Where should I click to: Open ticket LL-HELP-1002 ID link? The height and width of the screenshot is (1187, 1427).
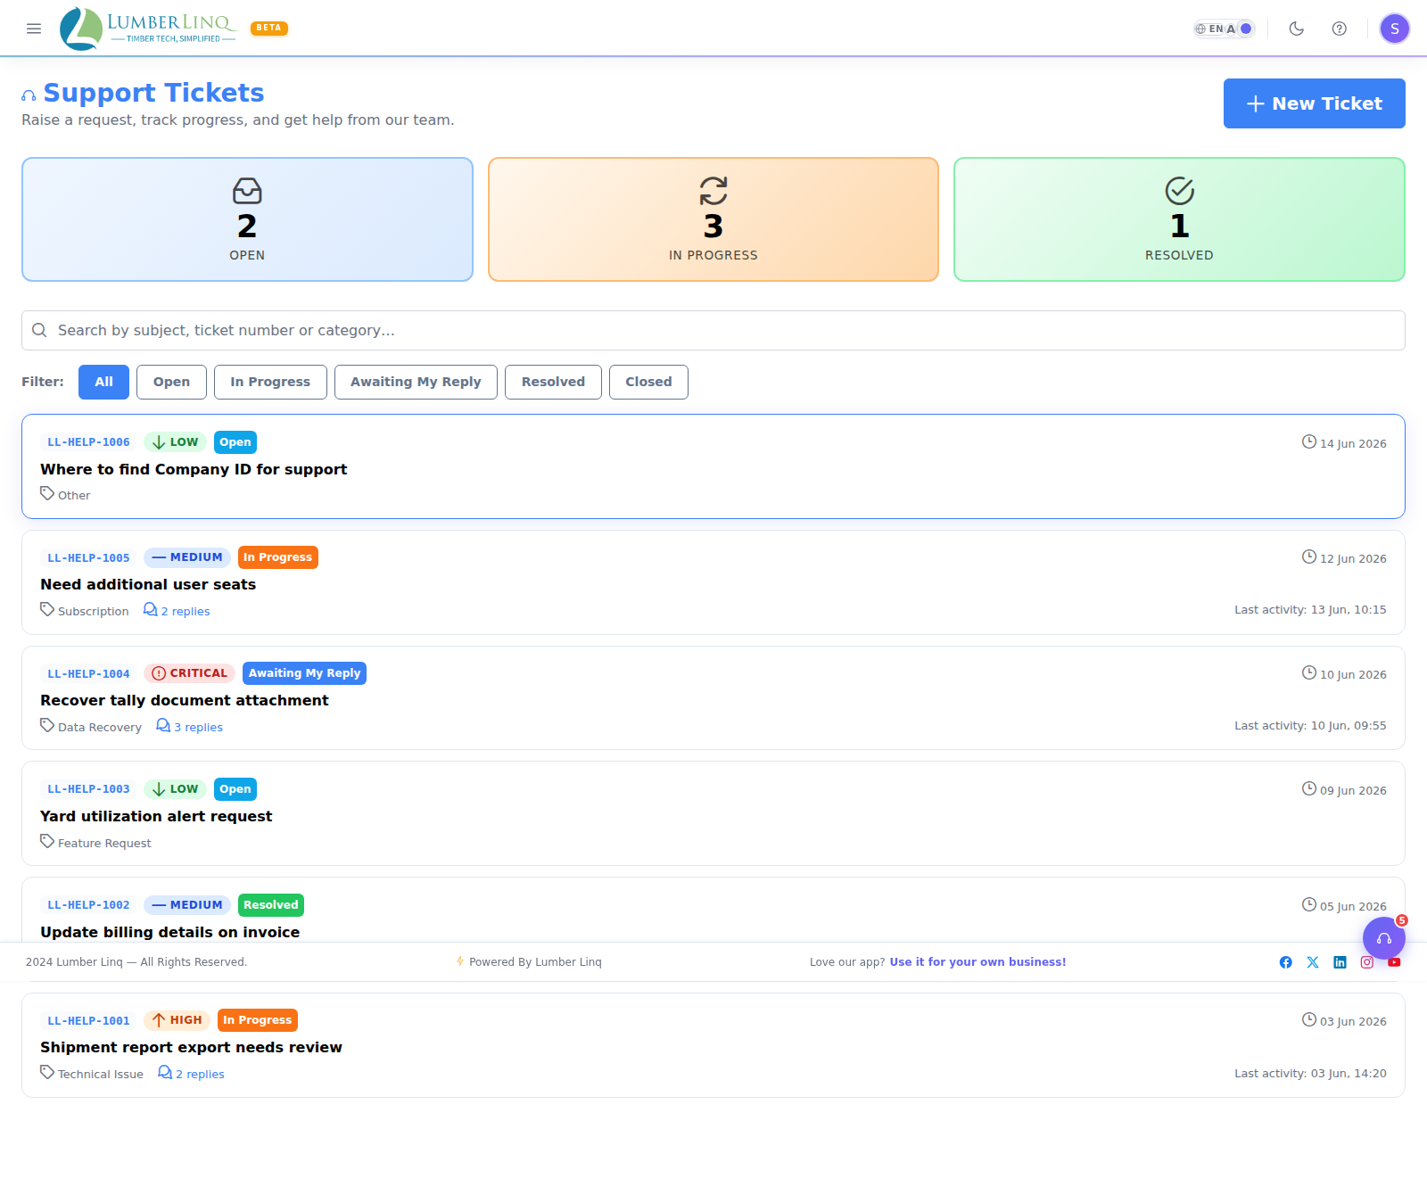pos(88,905)
